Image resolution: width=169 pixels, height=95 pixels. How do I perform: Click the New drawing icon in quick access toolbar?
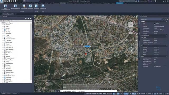[5, 1]
